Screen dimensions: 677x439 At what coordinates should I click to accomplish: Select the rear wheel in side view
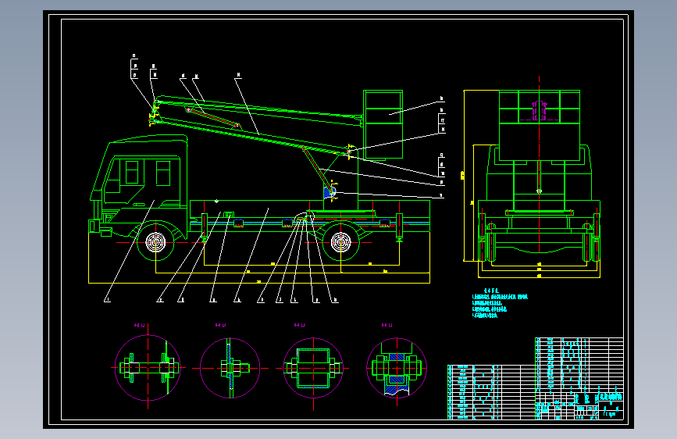340,242
